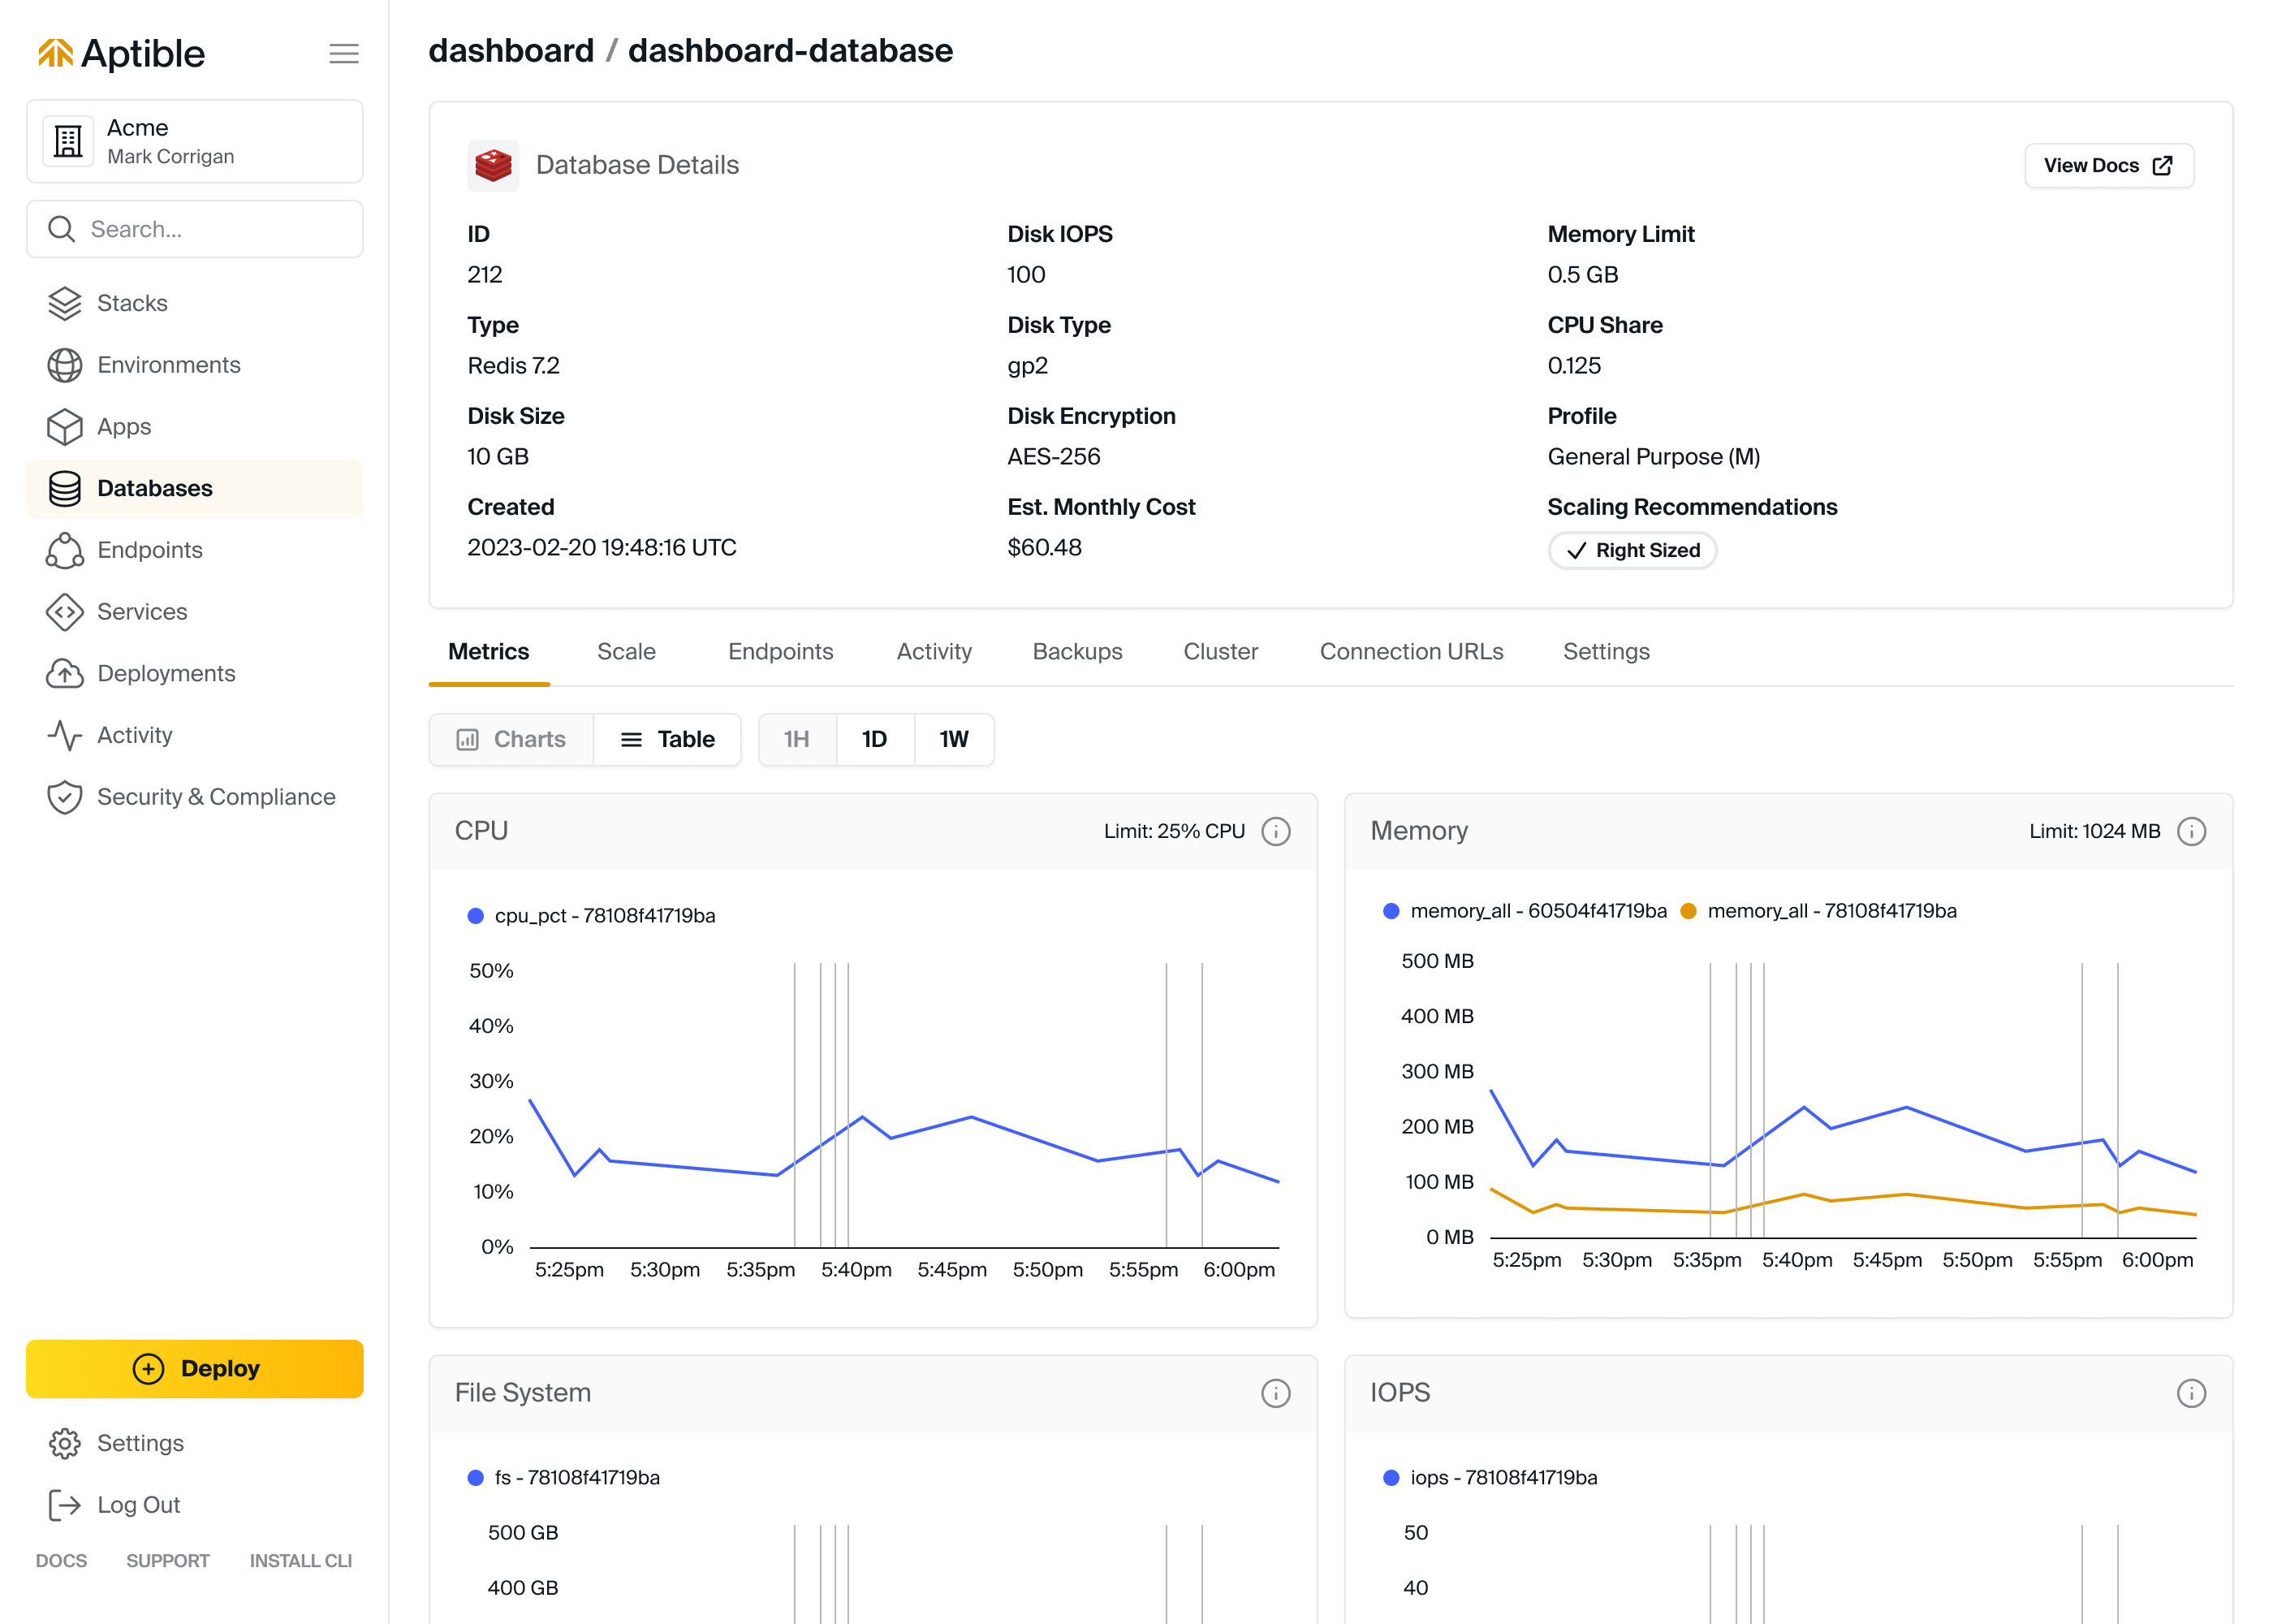Viewport: 2273px width, 1624px height.
Task: Click the Endpoints icon in sidebar
Action: (x=65, y=550)
